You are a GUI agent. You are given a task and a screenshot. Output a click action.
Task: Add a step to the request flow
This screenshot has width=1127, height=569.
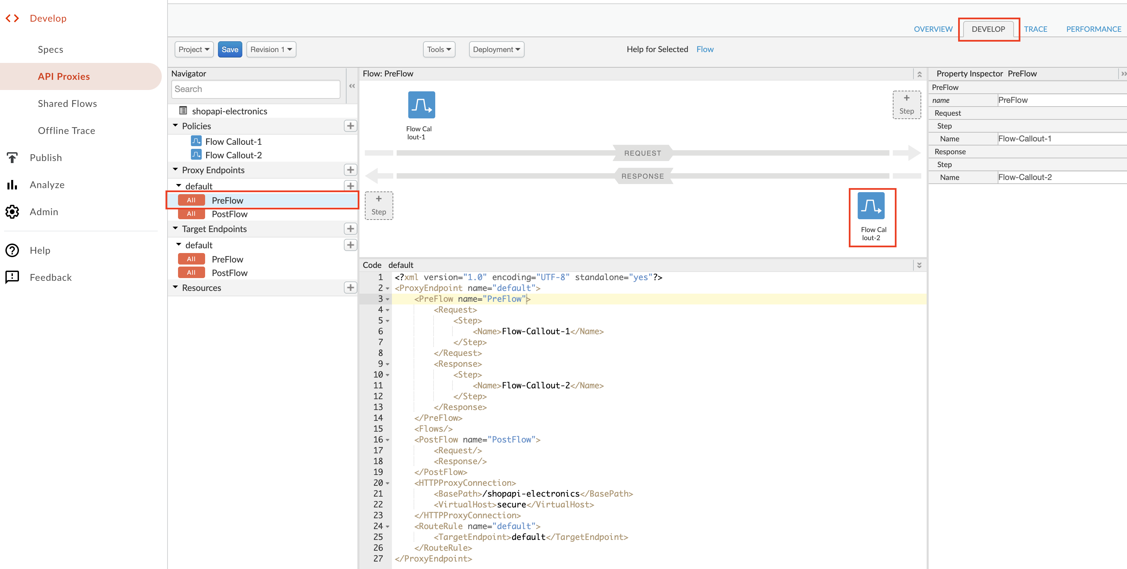pyautogui.click(x=906, y=105)
